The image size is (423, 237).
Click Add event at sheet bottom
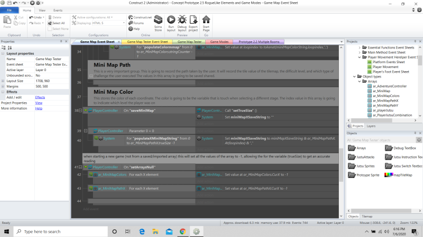[90, 209]
